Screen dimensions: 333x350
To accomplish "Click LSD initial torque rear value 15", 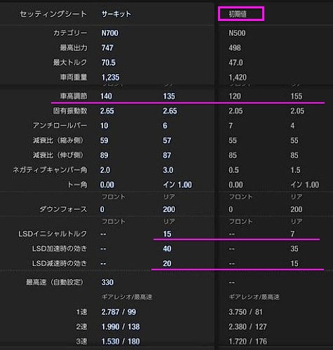I will tap(167, 234).
